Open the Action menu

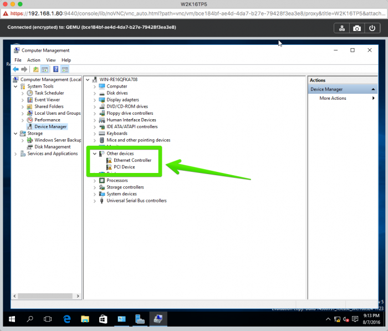click(x=34, y=60)
